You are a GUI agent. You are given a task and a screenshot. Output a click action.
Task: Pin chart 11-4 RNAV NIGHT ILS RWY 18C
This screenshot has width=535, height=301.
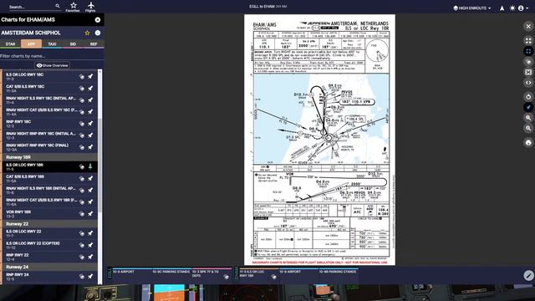pyautogui.click(x=90, y=100)
